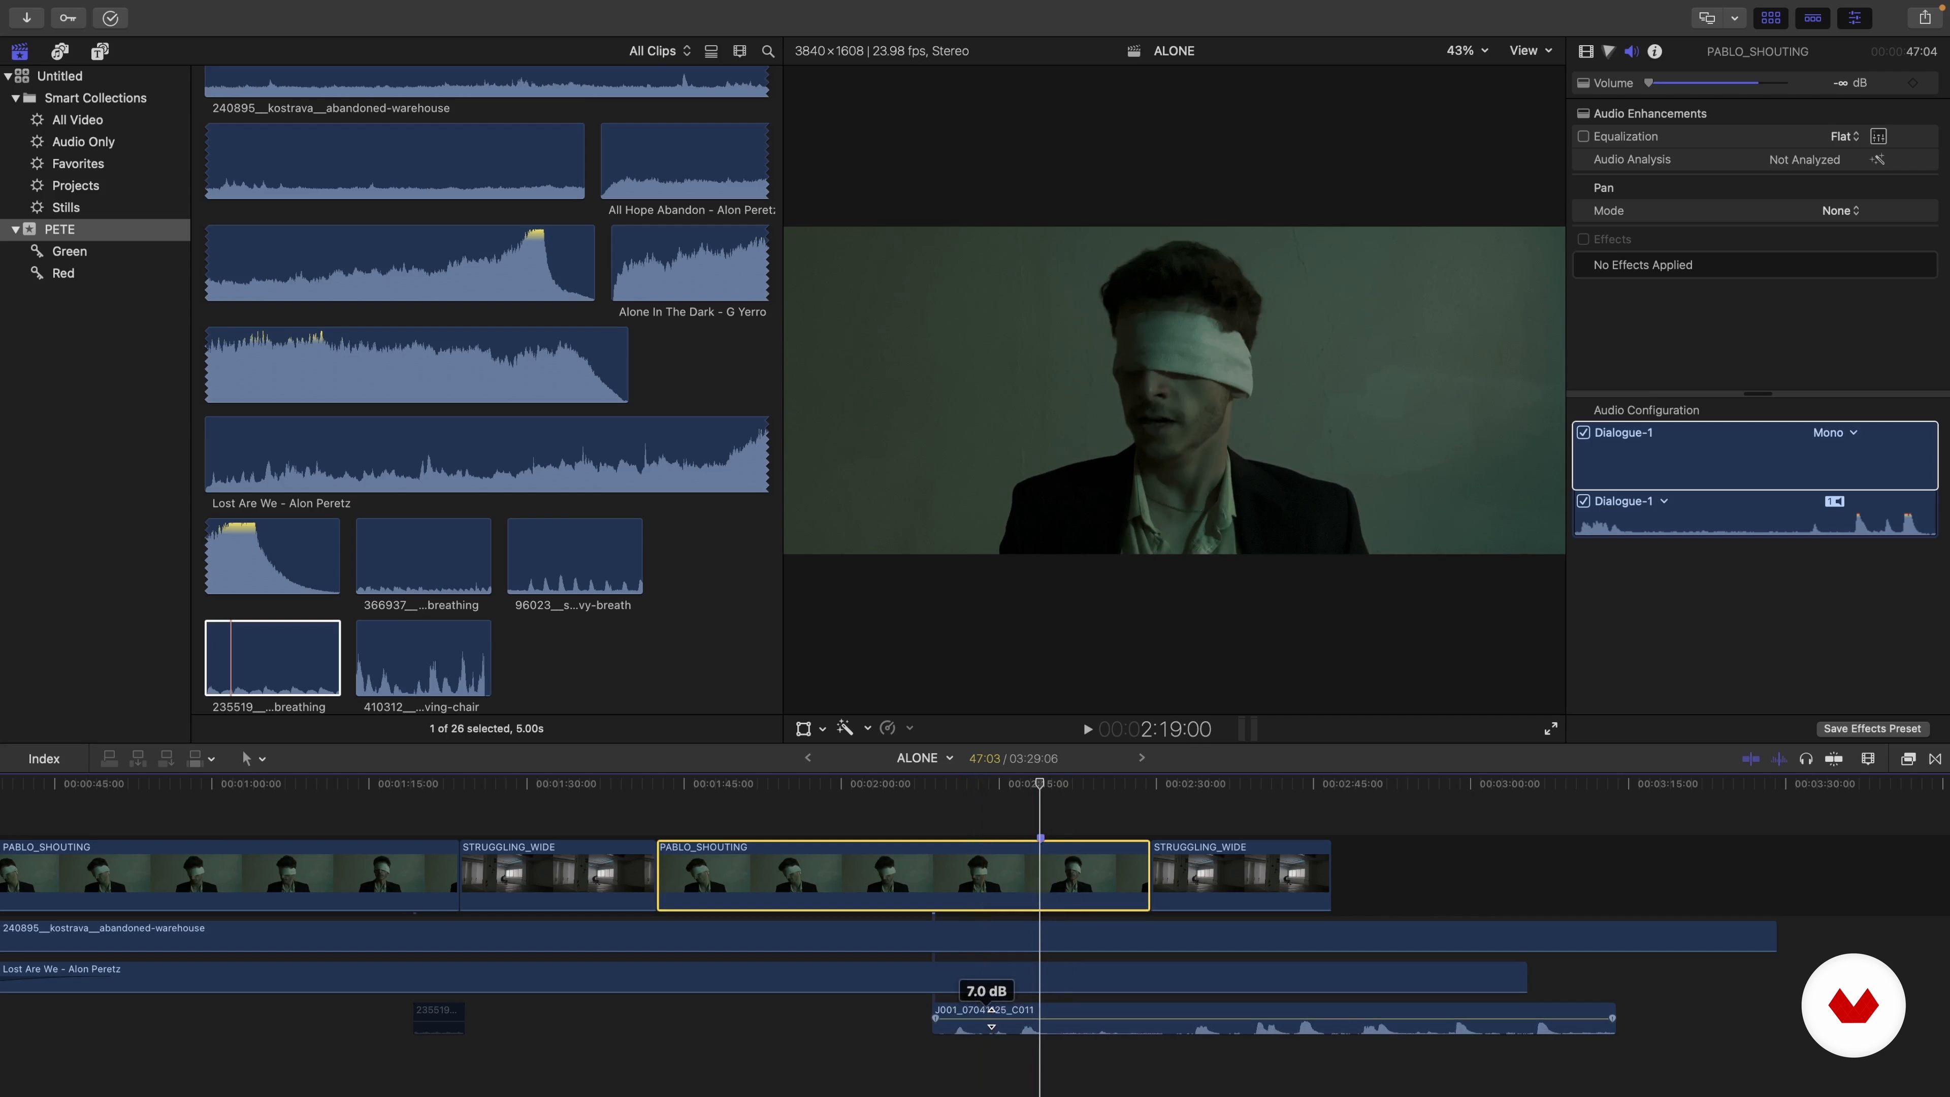Viewport: 1950px width, 1097px height.
Task: Toggle clip appearance list view icon
Action: [711, 51]
